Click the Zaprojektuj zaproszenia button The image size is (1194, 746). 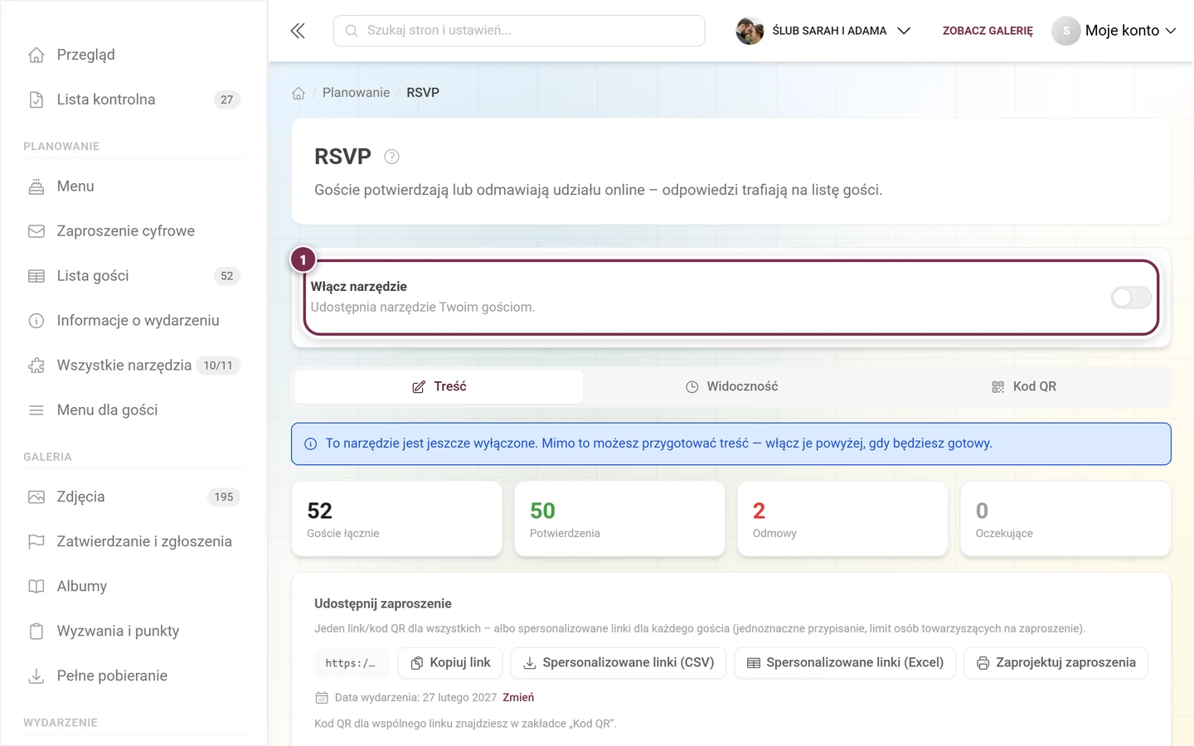click(1056, 663)
